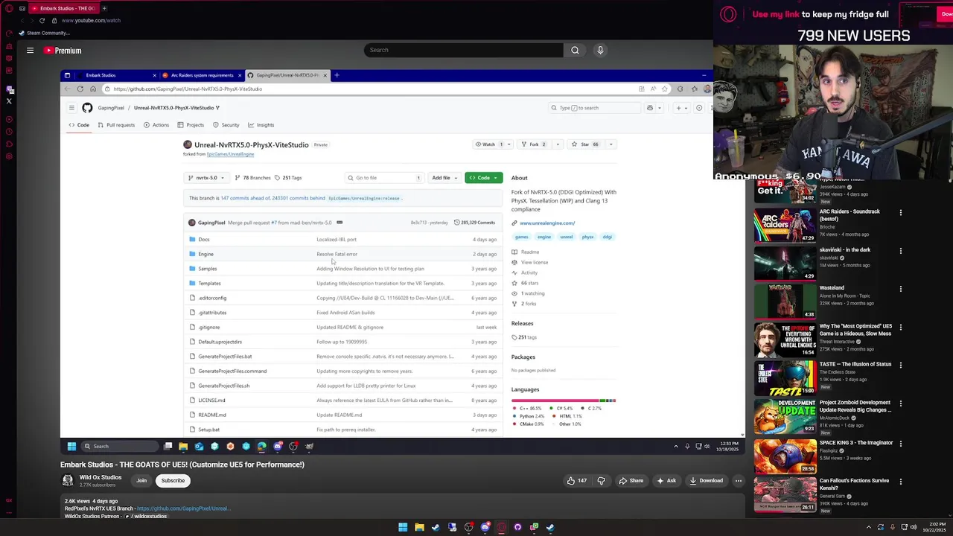The height and width of the screenshot is (536, 953).
Task: Open the Projects tab
Action: tap(191, 125)
